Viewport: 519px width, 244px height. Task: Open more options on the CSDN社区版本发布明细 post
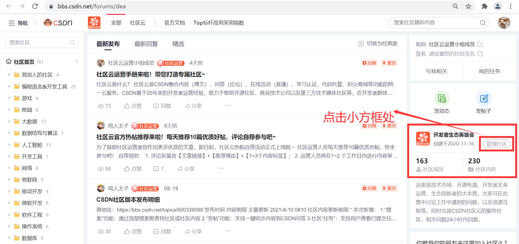[x=228, y=231]
